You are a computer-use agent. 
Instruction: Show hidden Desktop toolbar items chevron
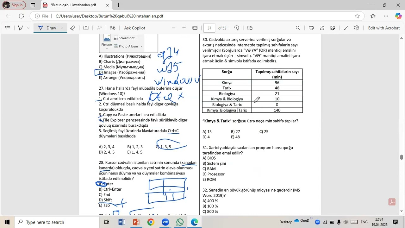[x=312, y=218]
